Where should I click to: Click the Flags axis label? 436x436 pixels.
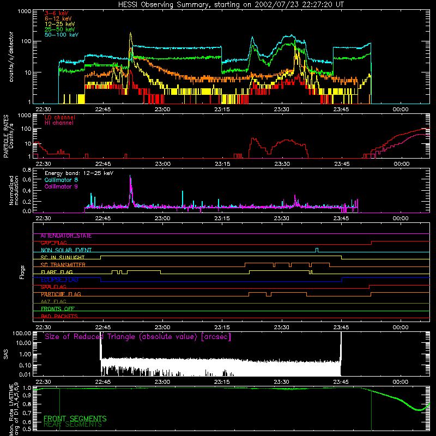[22, 272]
